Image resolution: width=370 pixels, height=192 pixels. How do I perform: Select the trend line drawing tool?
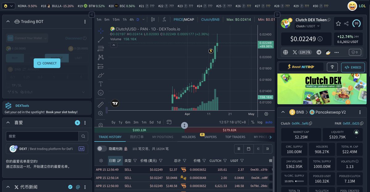click(101, 39)
